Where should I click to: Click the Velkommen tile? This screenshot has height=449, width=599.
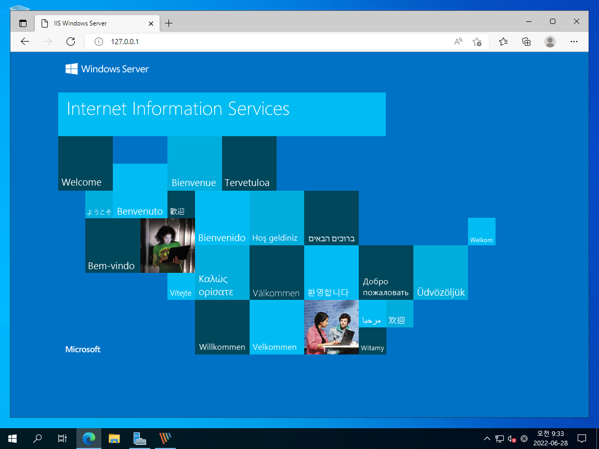277,327
